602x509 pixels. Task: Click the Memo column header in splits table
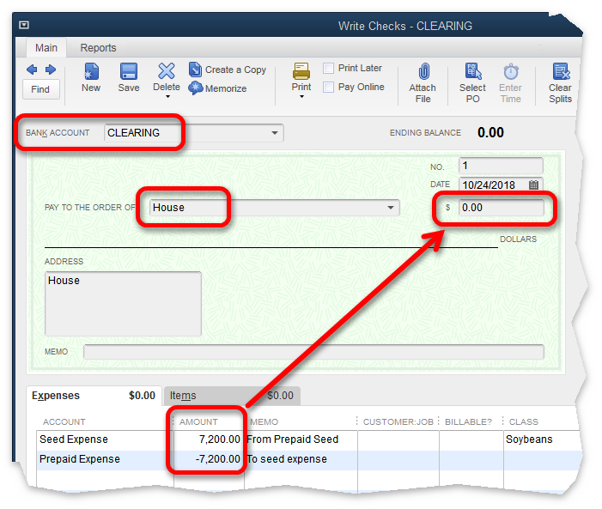pos(265,421)
